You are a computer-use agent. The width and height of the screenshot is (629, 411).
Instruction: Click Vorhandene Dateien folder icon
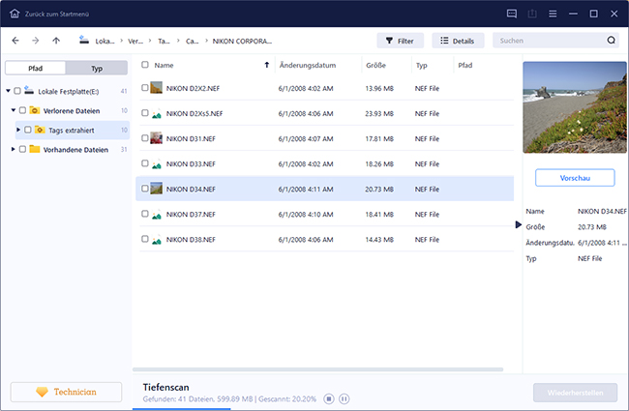click(x=35, y=149)
